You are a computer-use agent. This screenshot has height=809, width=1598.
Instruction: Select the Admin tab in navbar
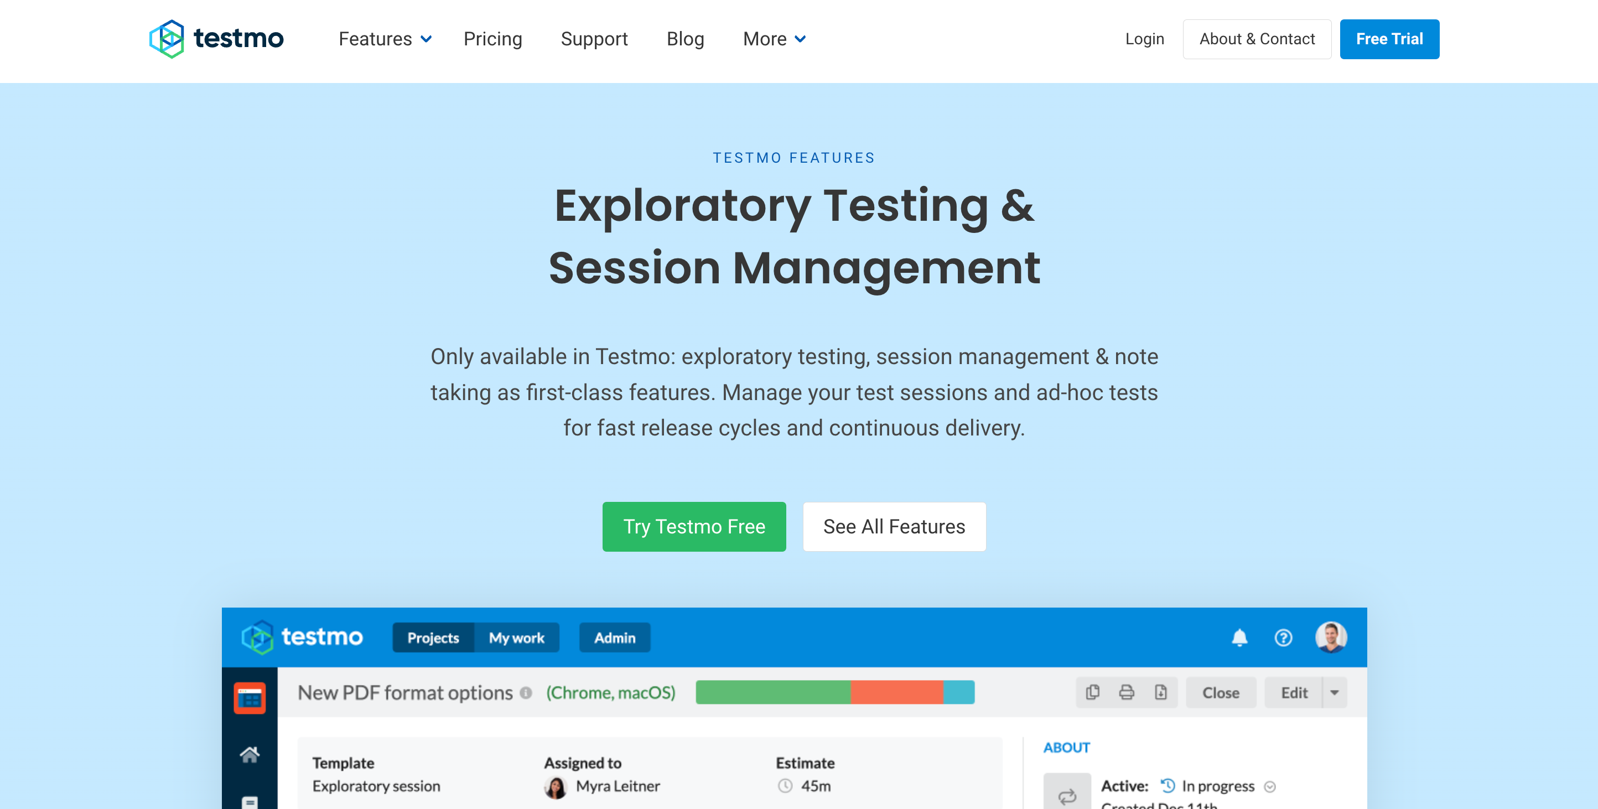tap(615, 637)
